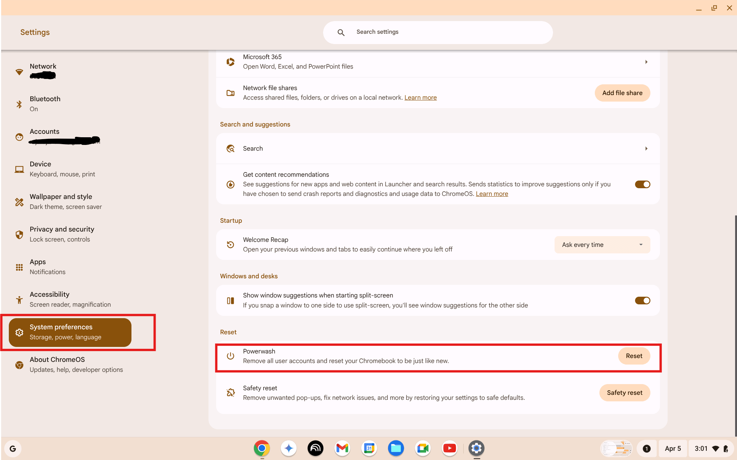This screenshot has height=460, width=737.
Task: Expand the Microsoft 365 settings row
Action: point(646,62)
